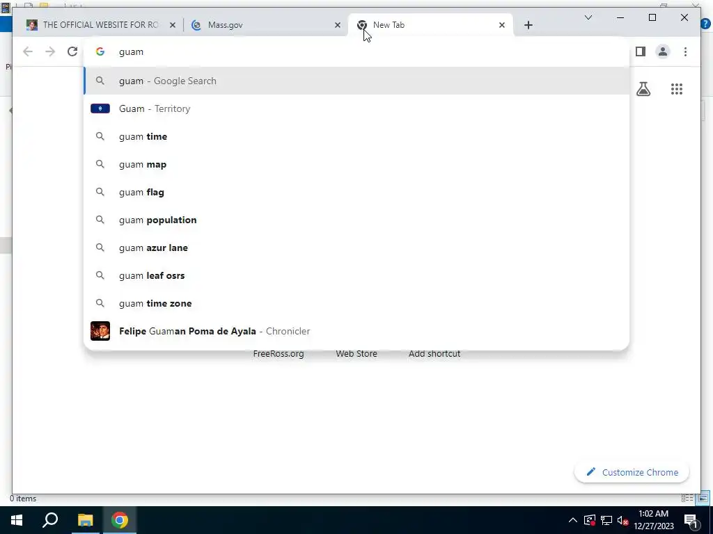Open Chrome's three-dot menu

(685, 51)
